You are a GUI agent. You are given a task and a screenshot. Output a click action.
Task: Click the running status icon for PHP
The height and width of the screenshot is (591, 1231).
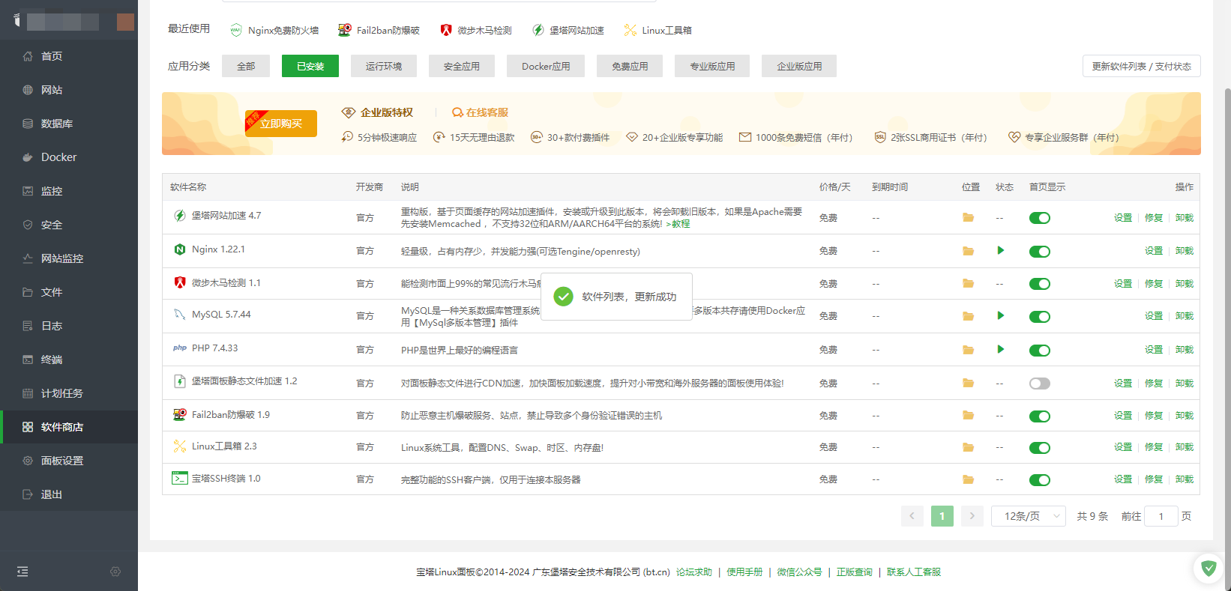[x=1001, y=349]
